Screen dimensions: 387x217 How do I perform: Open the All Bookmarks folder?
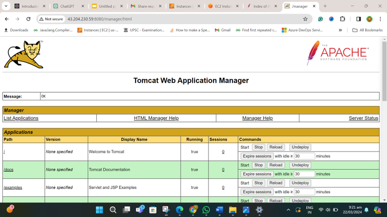tap(368, 30)
